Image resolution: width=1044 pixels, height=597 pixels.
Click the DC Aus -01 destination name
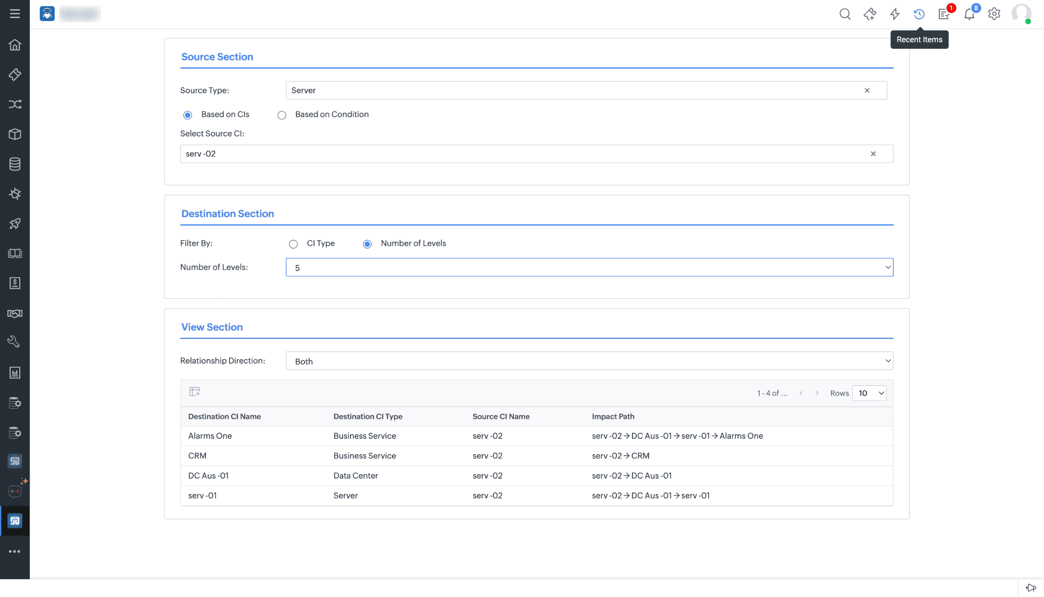tap(208, 476)
